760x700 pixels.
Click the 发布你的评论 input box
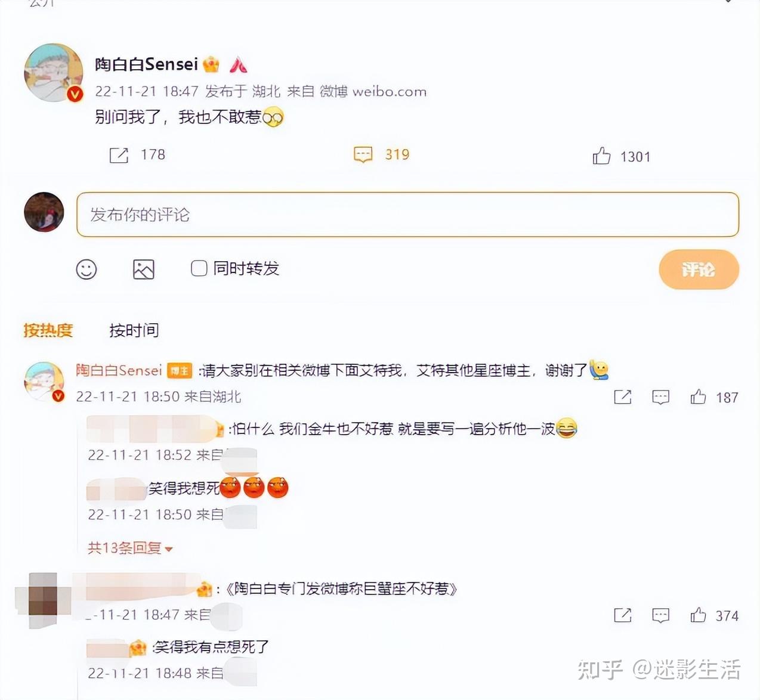(407, 215)
